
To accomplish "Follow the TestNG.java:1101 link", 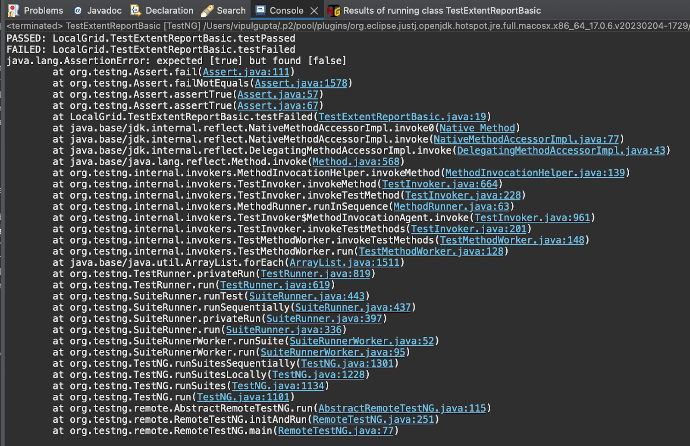I will tap(243, 397).
